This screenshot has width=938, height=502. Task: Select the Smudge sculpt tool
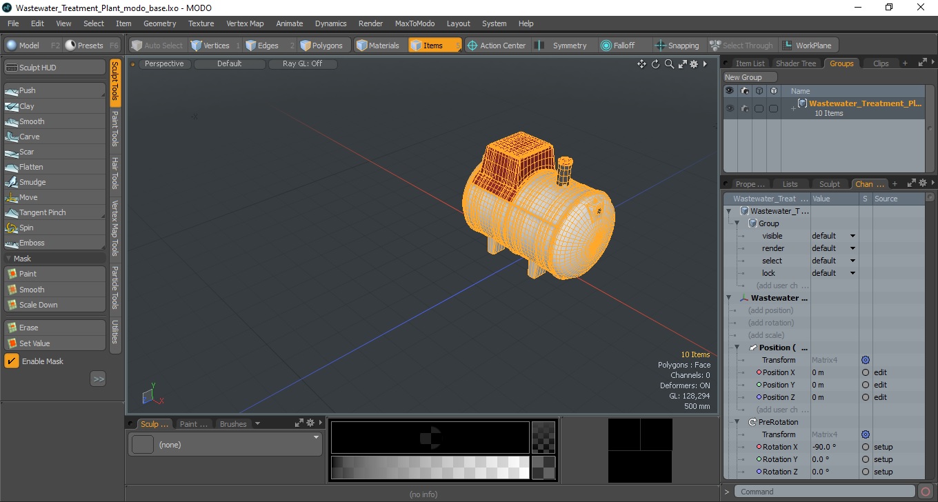coord(54,182)
